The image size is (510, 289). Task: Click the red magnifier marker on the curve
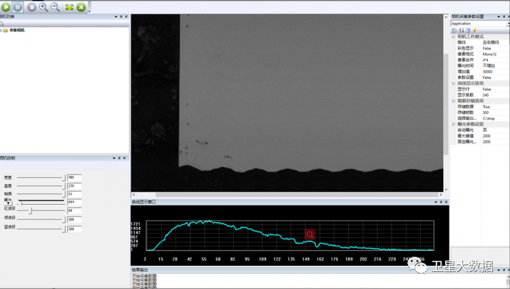coord(309,234)
